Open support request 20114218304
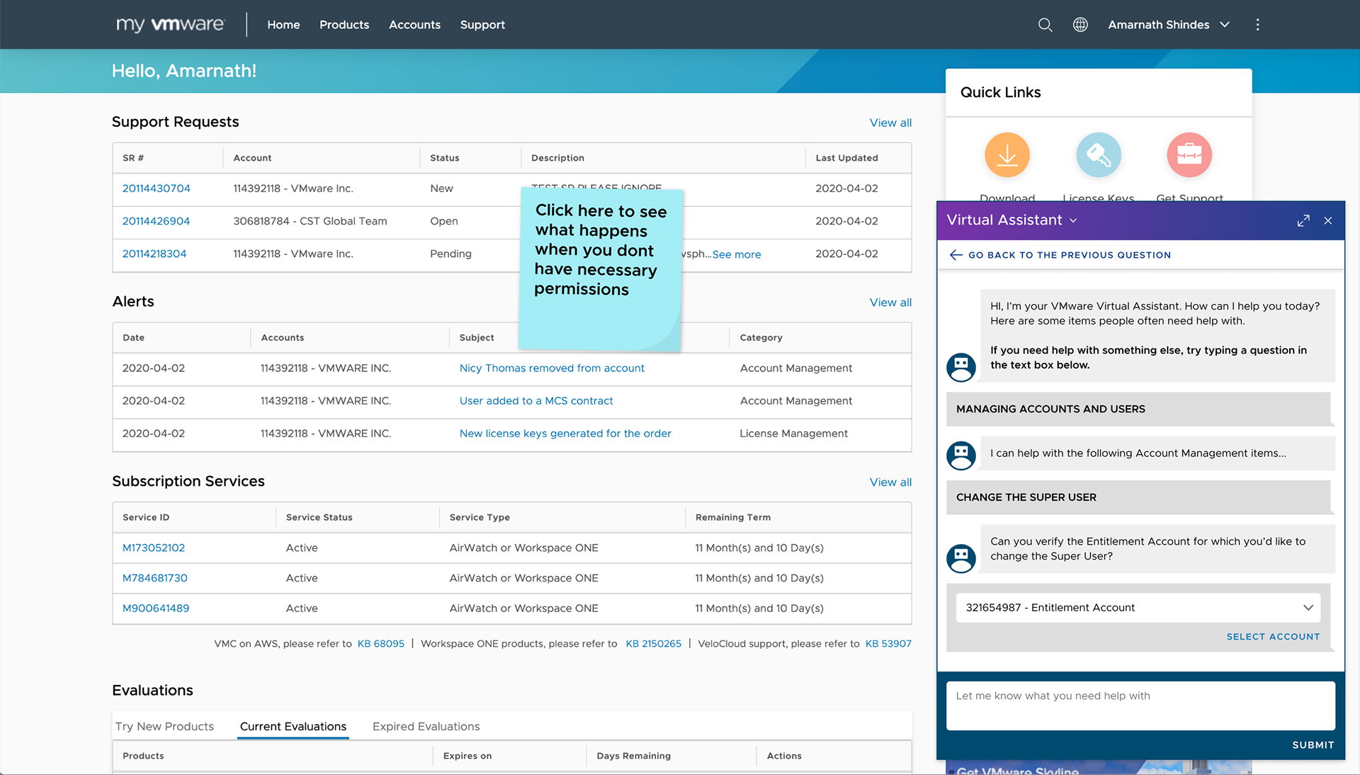The height and width of the screenshot is (775, 1360). pos(154,254)
